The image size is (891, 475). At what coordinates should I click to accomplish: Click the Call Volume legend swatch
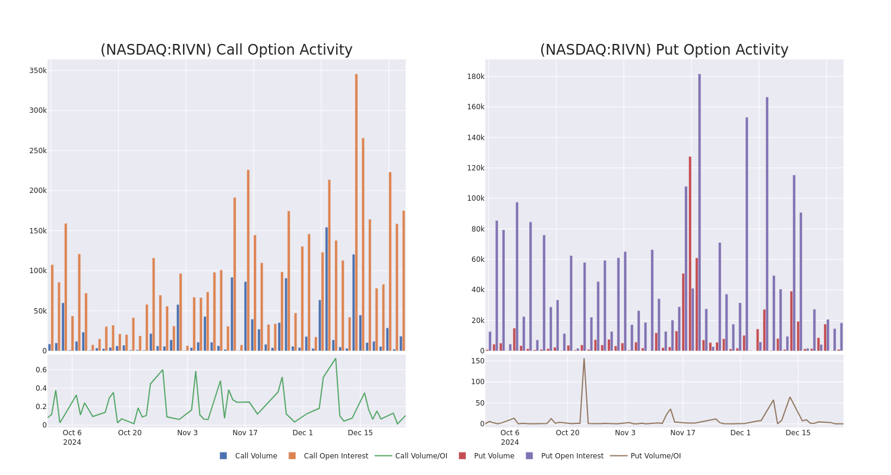click(223, 456)
